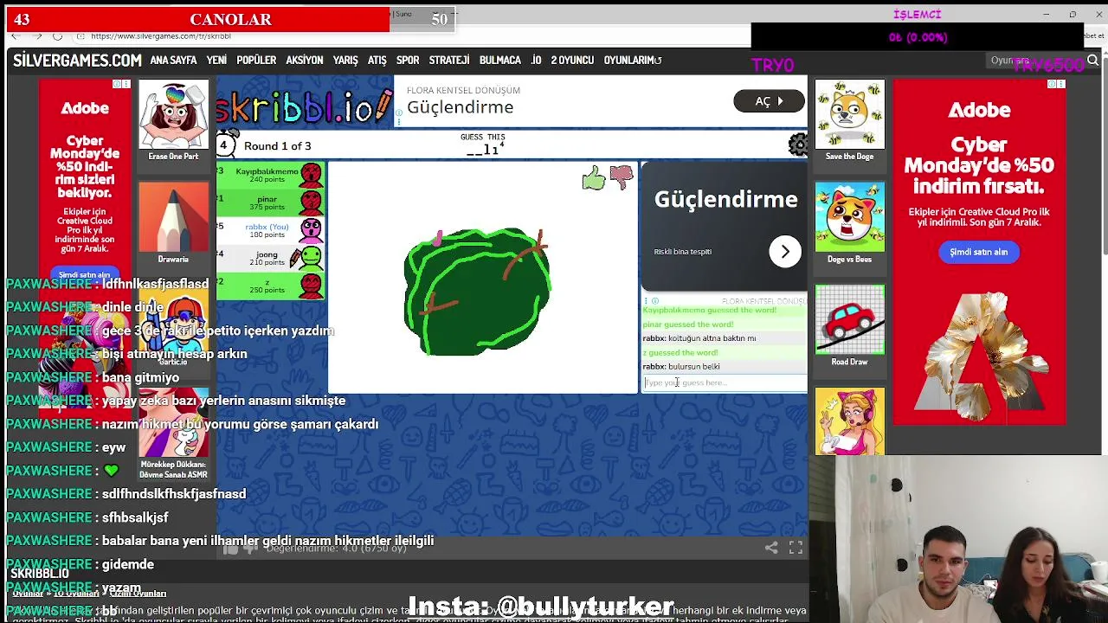Image resolution: width=1108 pixels, height=623 pixels.
Task: Click Şimdi satın alın on the right Adobe ad
Action: click(x=978, y=252)
